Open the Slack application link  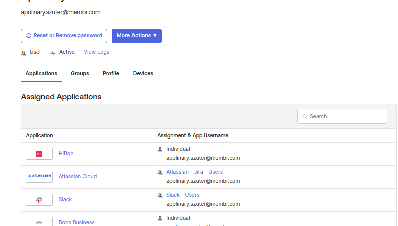[65, 199]
